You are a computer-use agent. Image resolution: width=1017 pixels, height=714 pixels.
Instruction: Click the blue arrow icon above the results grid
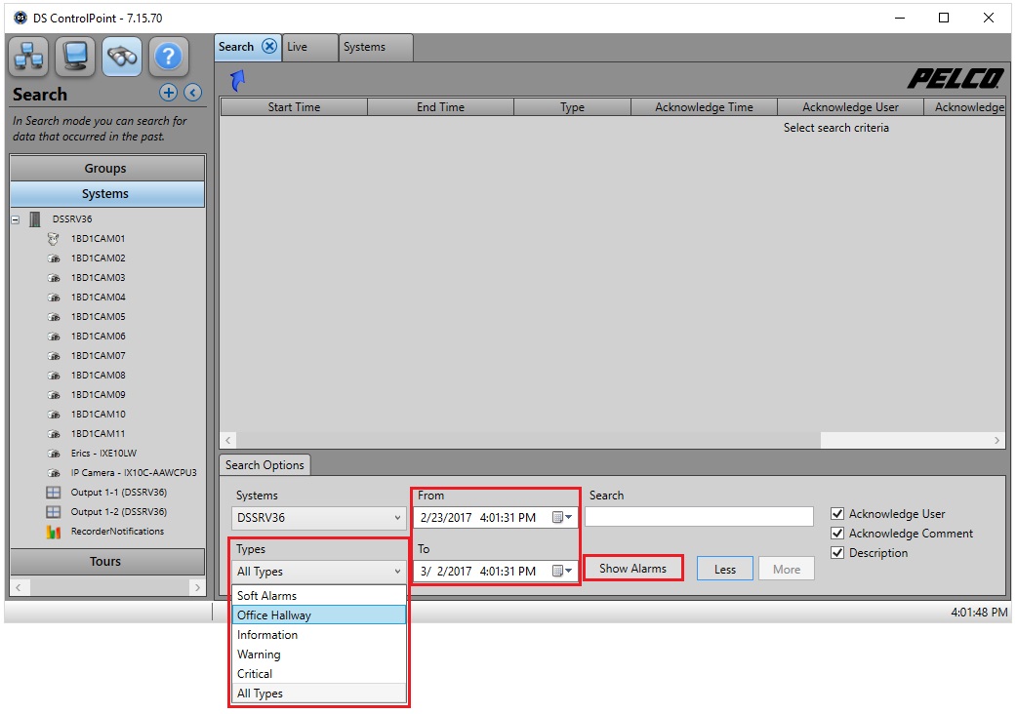235,80
